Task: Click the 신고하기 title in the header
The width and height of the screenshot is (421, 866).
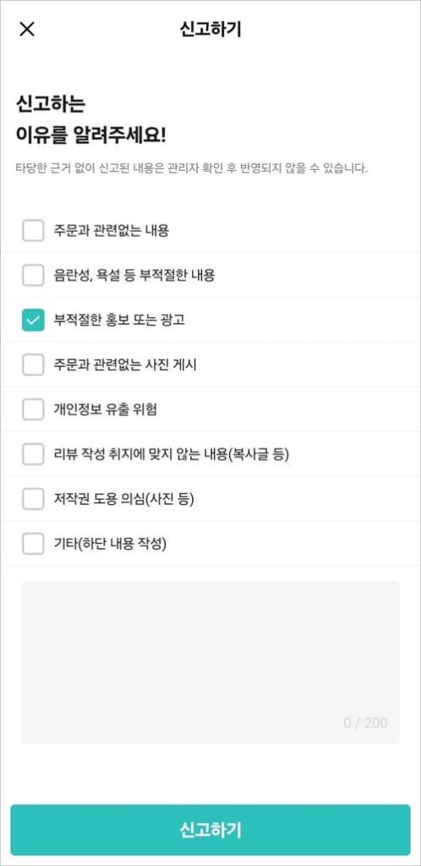Action: point(210,30)
